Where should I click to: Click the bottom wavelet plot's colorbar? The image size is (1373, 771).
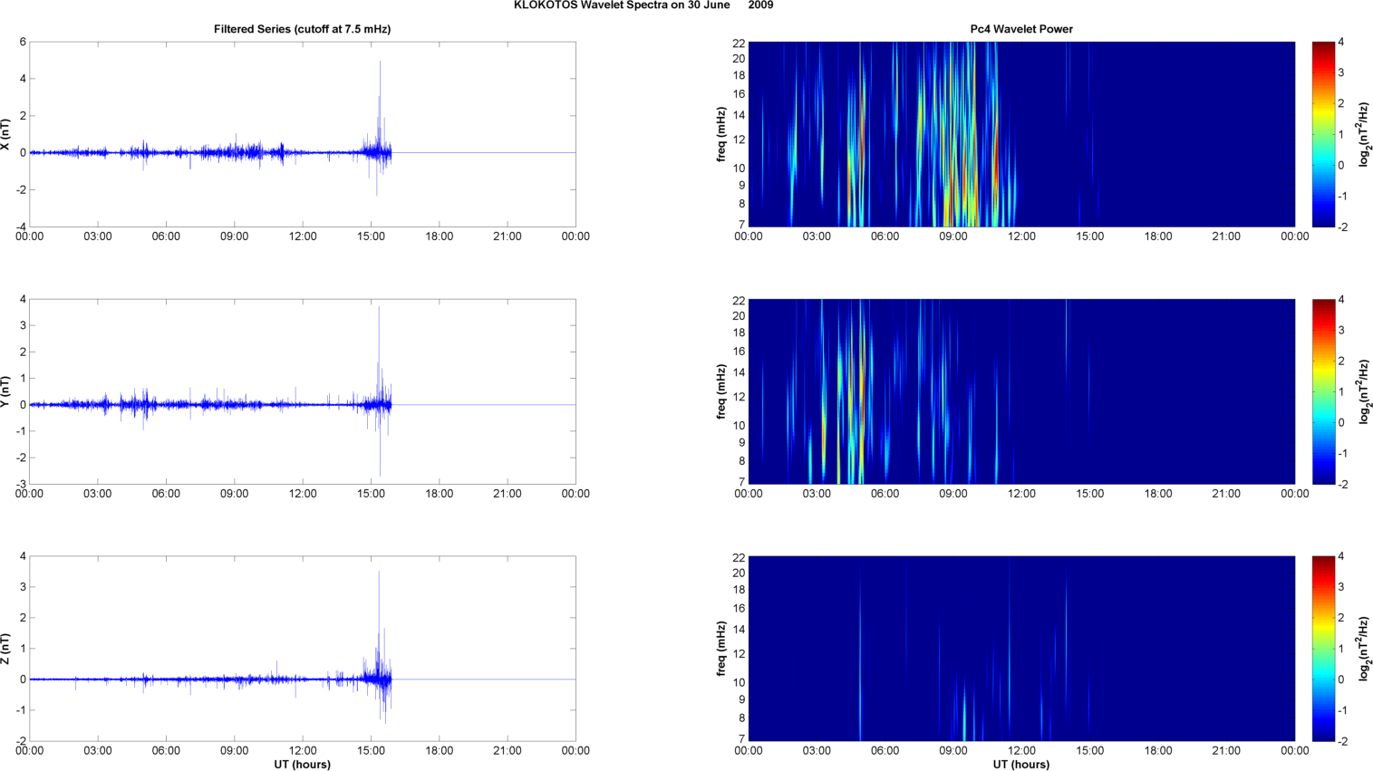[x=1323, y=649]
